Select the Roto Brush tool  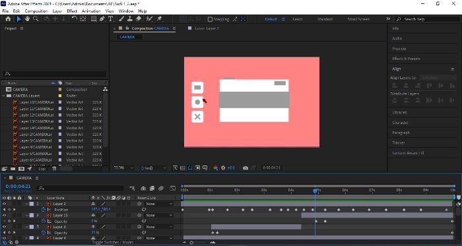pyautogui.click(x=149, y=19)
